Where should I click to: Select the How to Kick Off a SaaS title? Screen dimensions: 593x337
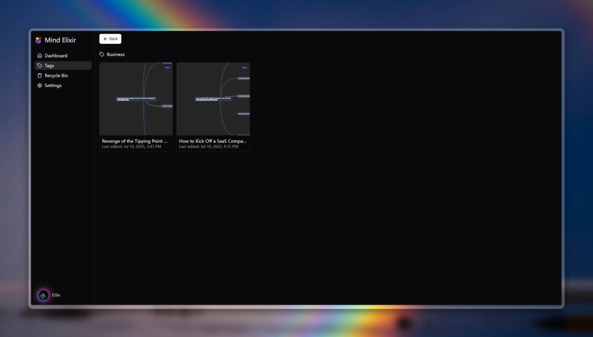click(x=213, y=141)
